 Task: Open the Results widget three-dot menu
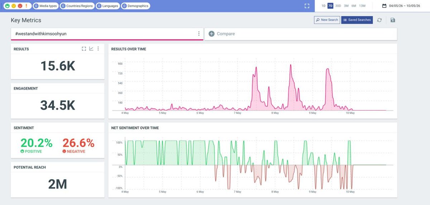tap(98, 49)
